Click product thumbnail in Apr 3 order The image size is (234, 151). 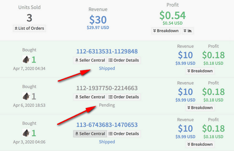26,133
